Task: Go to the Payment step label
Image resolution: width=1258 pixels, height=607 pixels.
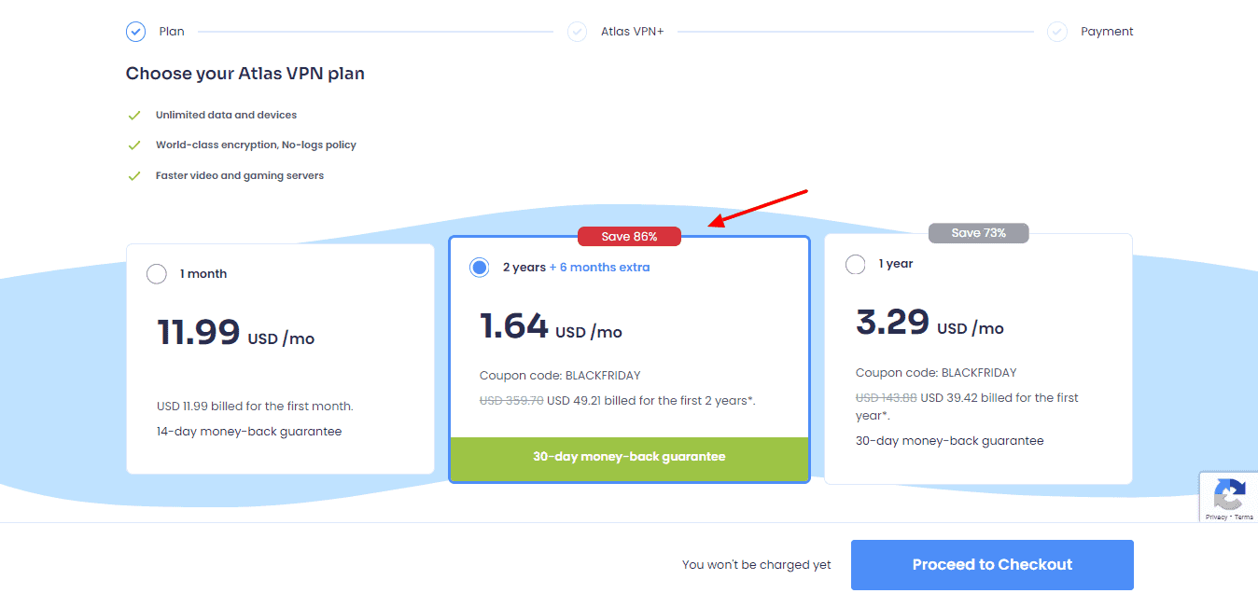Action: (1107, 32)
